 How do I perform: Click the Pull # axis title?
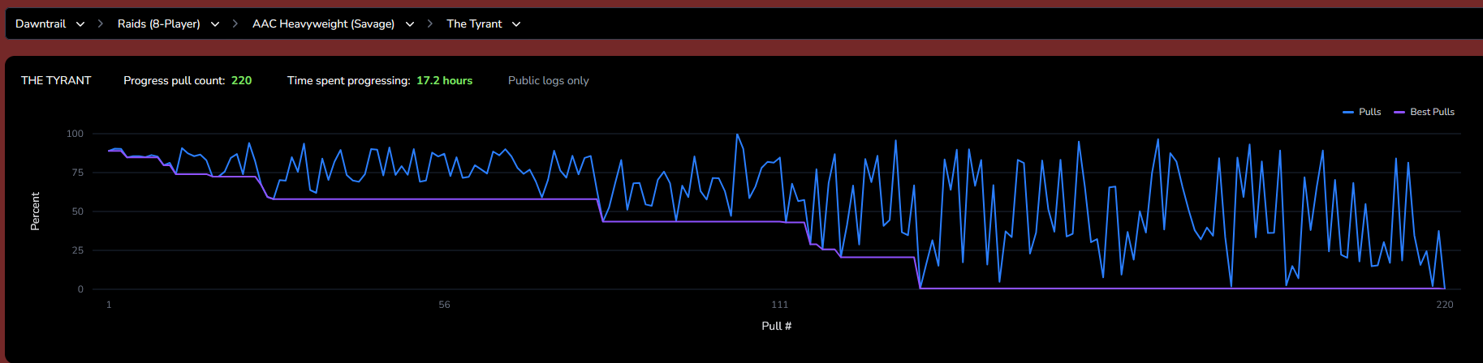pyautogui.click(x=777, y=326)
